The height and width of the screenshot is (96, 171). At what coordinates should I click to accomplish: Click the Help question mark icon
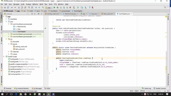(90, 7)
